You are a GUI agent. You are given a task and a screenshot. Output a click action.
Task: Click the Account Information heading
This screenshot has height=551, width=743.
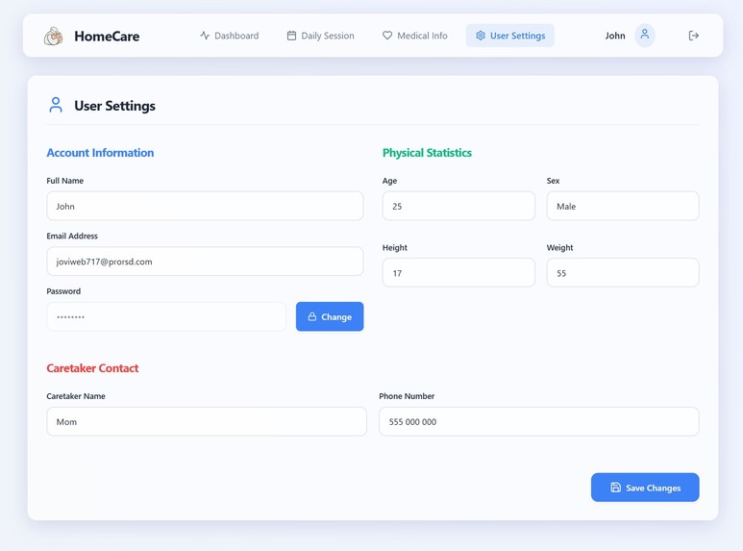(x=100, y=153)
